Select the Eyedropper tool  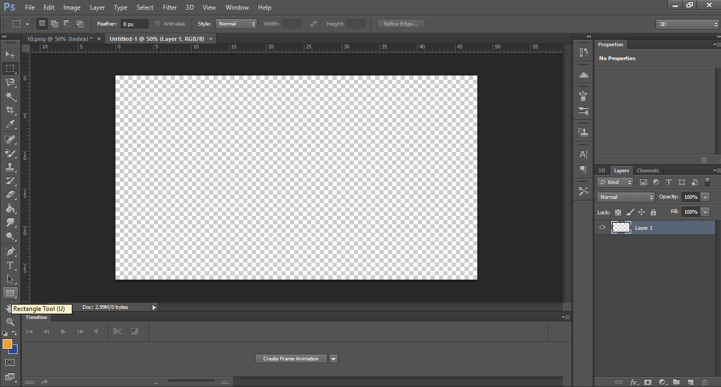coord(10,124)
